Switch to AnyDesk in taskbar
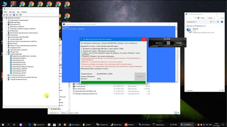 click(129, 125)
